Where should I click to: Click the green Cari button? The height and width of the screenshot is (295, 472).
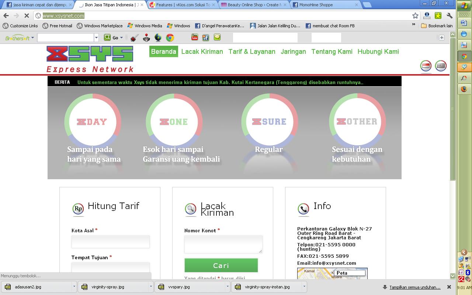coord(221,265)
